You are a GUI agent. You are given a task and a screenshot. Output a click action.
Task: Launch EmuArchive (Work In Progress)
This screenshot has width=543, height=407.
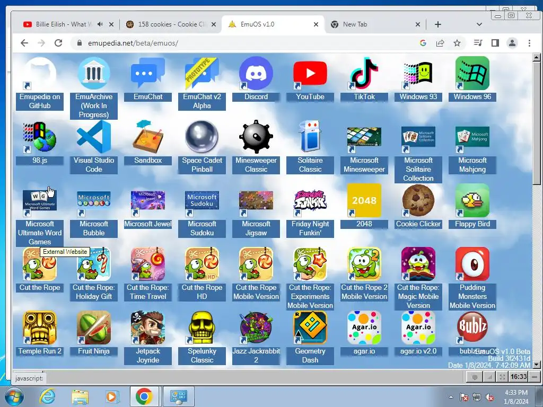click(94, 73)
